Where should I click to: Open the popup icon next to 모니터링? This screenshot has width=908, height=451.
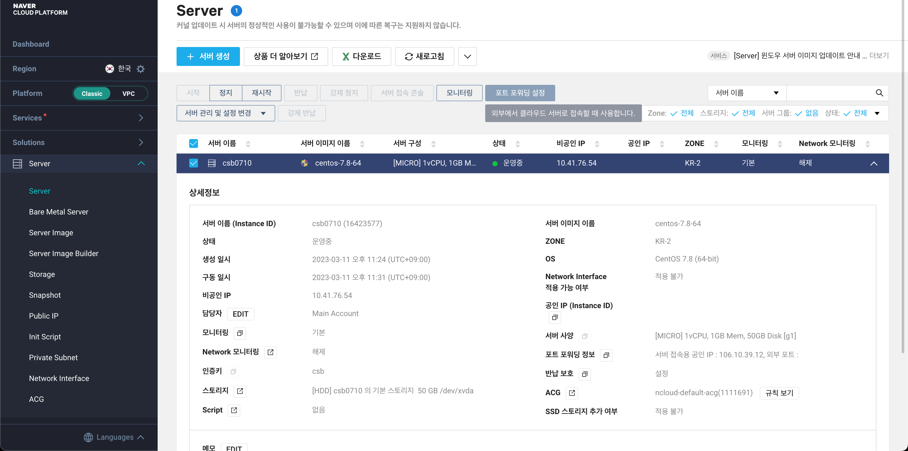(x=240, y=333)
